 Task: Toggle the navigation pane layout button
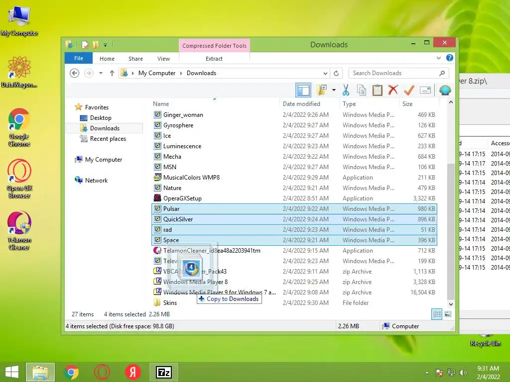tap(303, 90)
